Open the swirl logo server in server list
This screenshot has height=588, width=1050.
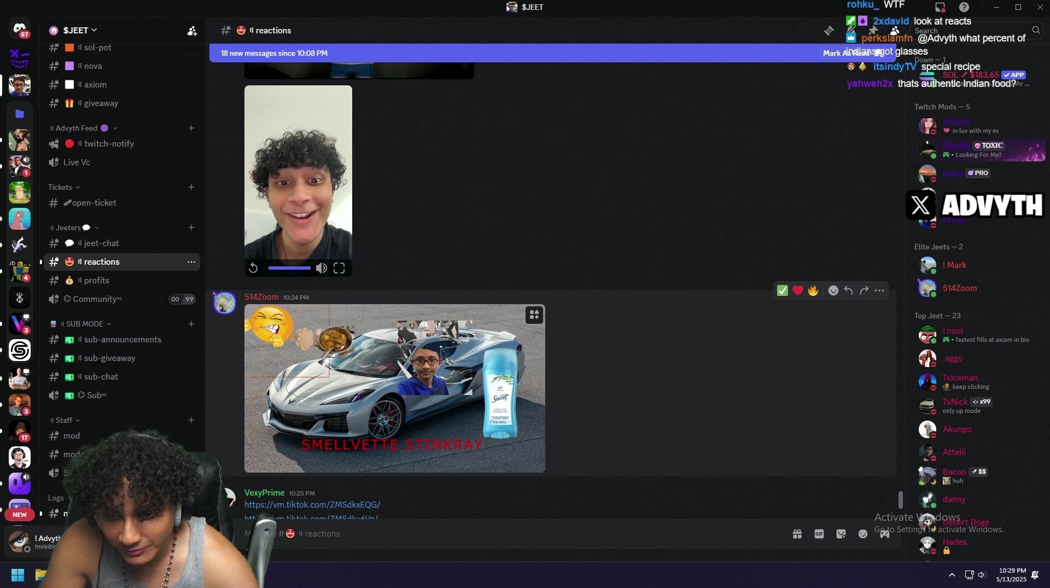[x=20, y=350]
